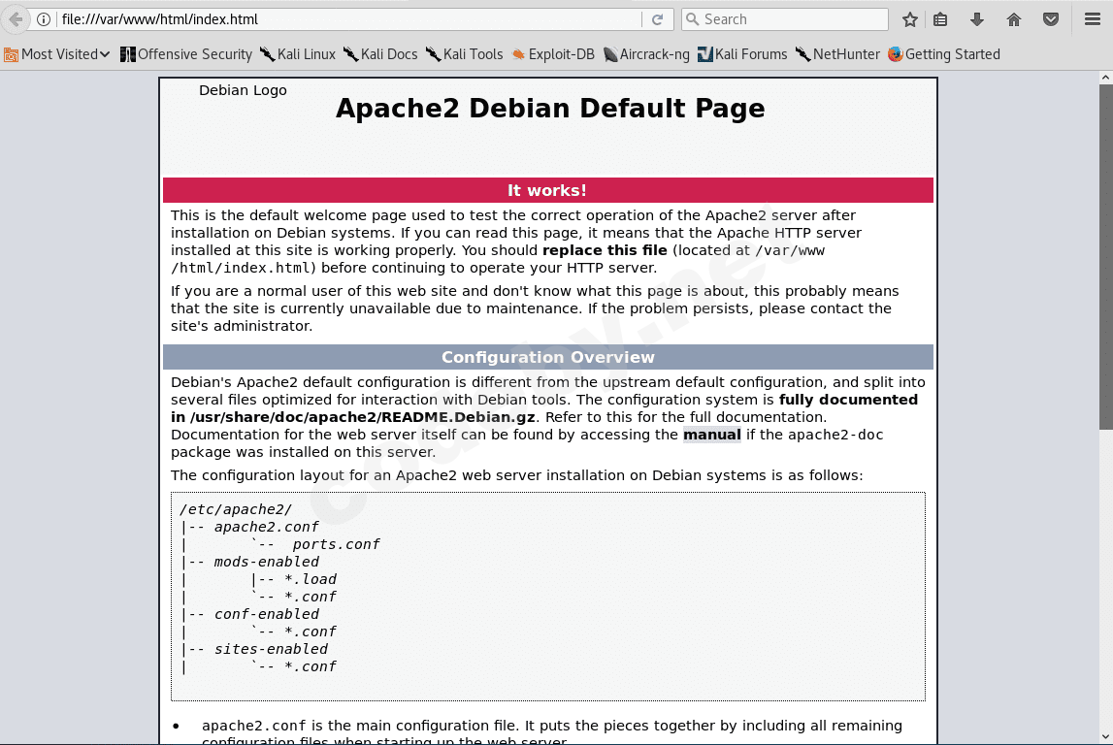Go to the Home page icon

[x=1014, y=19]
